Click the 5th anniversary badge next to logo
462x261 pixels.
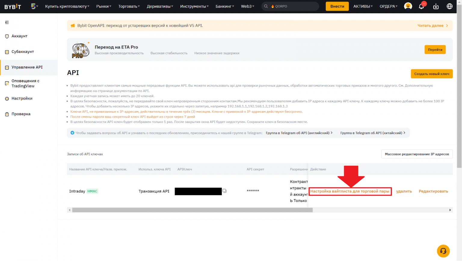(34, 6)
